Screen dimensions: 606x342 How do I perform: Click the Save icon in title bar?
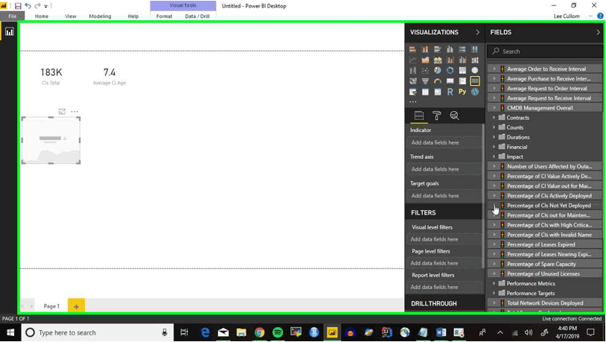click(18, 6)
